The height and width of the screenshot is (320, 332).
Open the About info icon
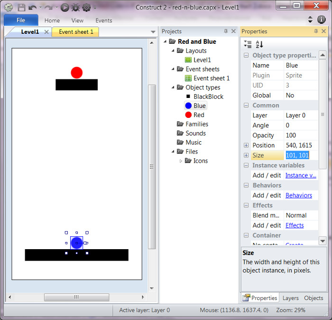coord(321,19)
